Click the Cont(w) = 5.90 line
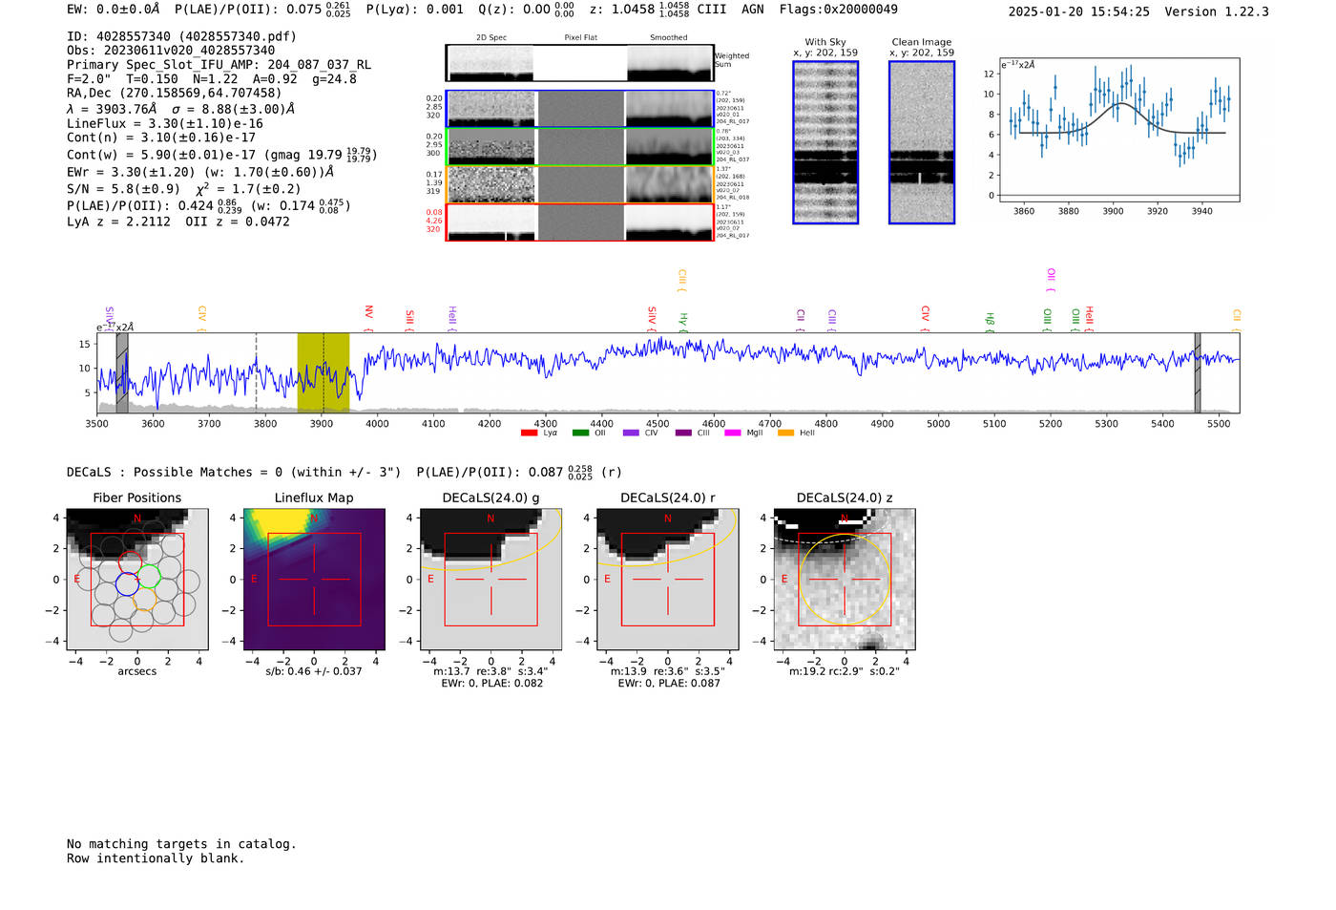1336x910 pixels. [221, 154]
